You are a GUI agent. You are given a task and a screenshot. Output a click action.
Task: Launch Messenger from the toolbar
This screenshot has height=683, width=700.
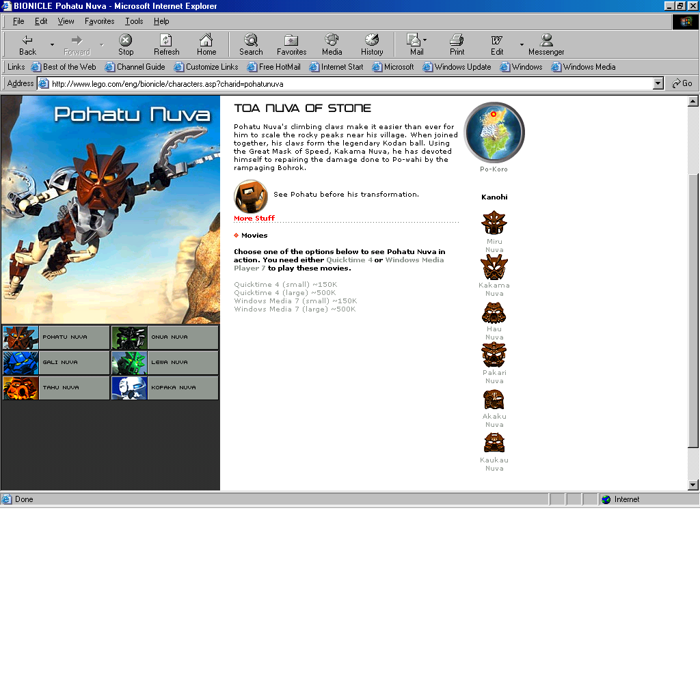coord(546,44)
